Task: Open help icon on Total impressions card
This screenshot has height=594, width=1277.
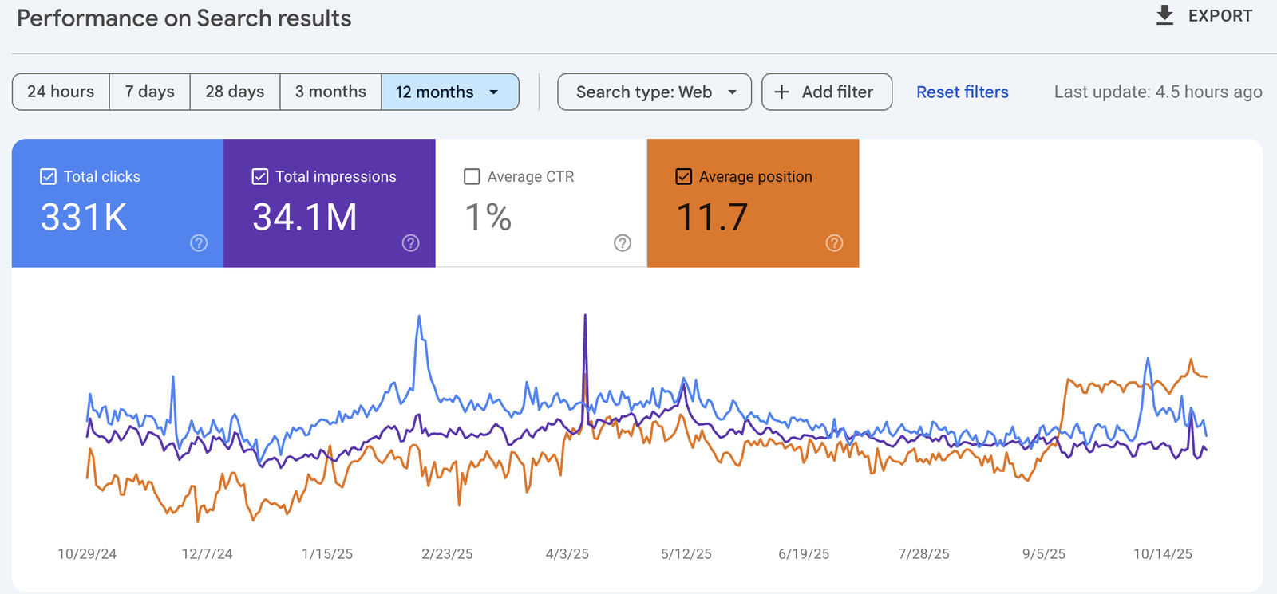Action: (410, 243)
